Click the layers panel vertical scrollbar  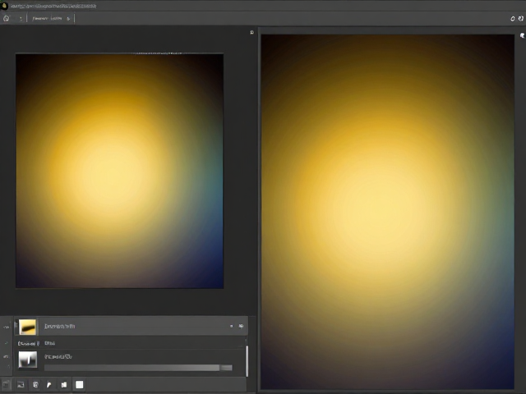click(x=247, y=361)
